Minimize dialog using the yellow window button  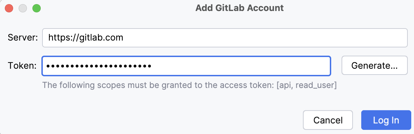(x=23, y=8)
